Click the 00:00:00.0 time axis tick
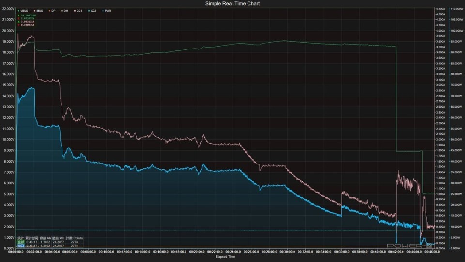The width and height of the screenshot is (465, 262). click(16, 252)
